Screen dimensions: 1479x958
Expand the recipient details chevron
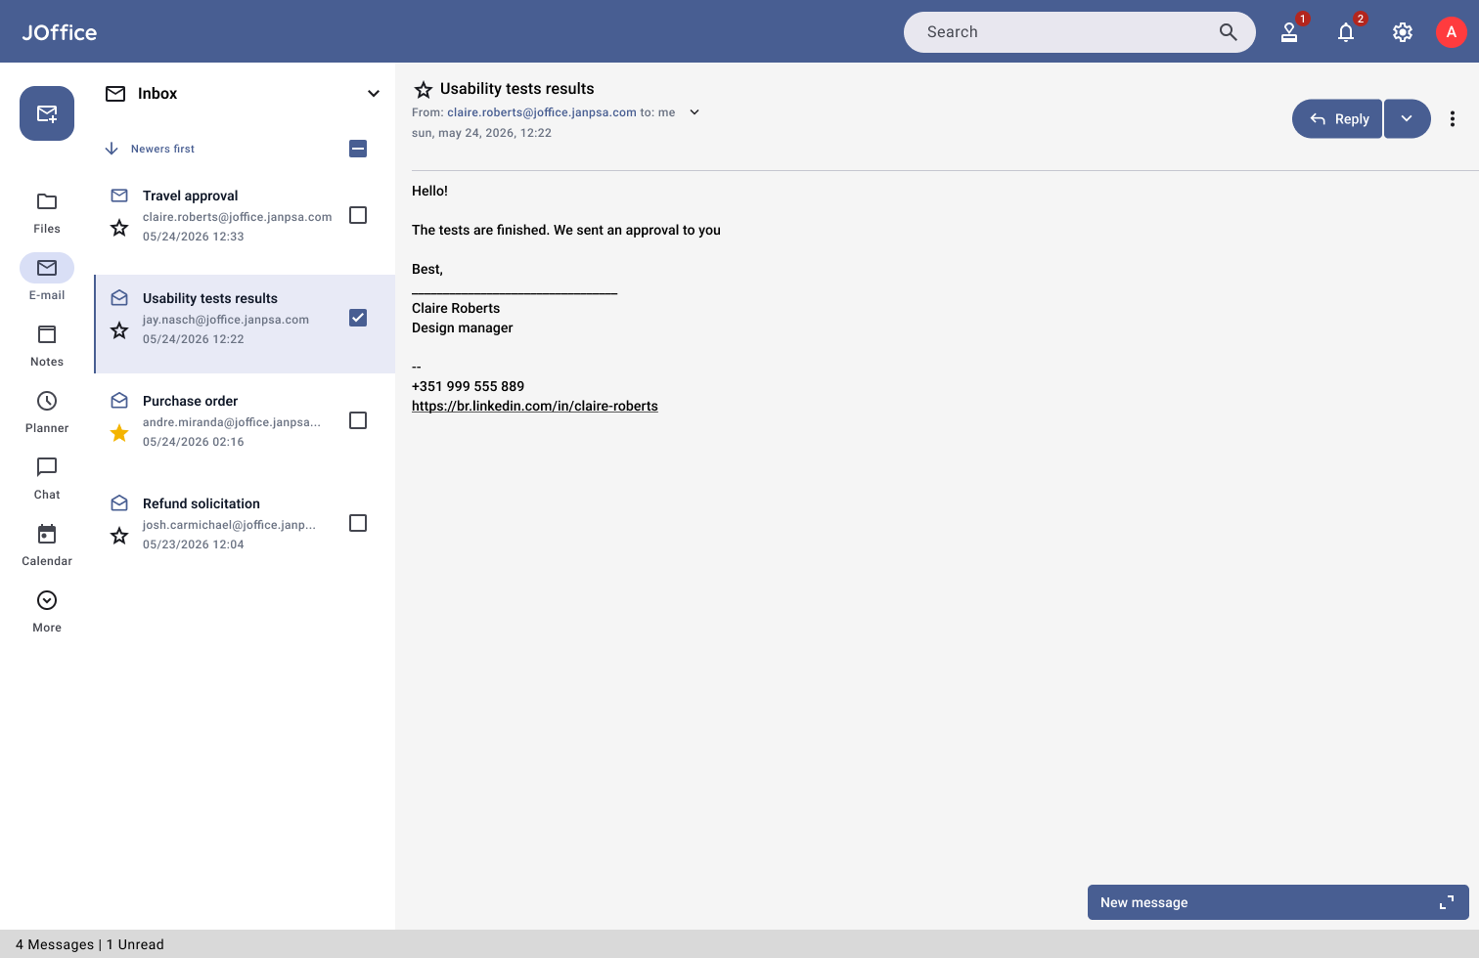coord(695,112)
